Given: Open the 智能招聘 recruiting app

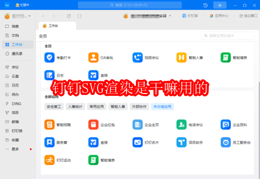Looking at the screenshot, I should 58,125.
